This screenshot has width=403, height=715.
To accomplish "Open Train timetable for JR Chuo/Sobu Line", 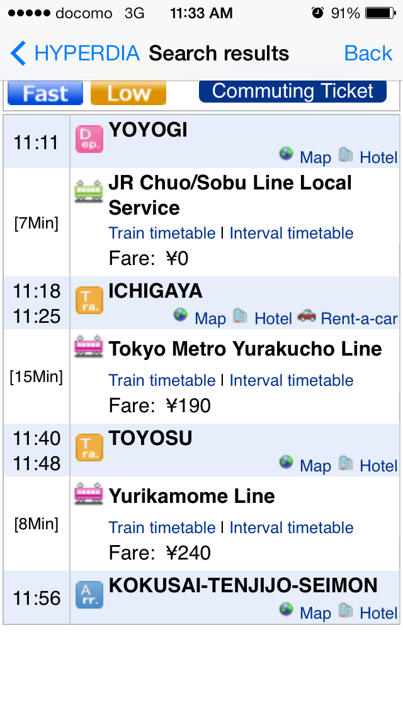I will (x=162, y=234).
